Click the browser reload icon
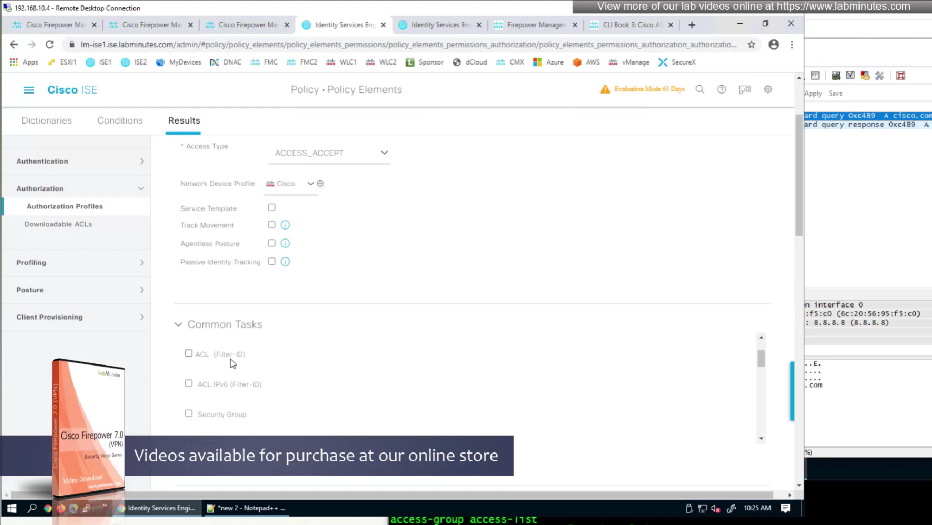The width and height of the screenshot is (932, 525). 50,44
